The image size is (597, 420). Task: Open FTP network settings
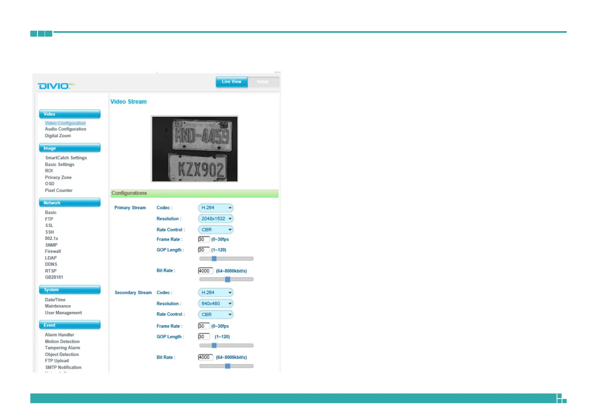tap(49, 219)
